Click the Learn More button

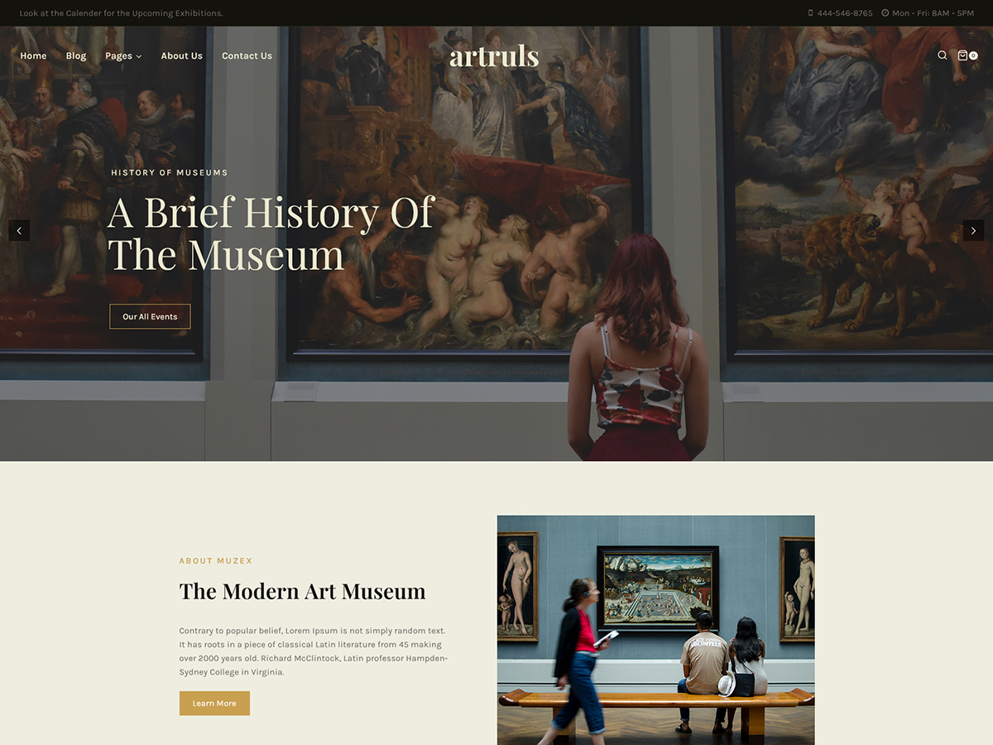pos(214,704)
